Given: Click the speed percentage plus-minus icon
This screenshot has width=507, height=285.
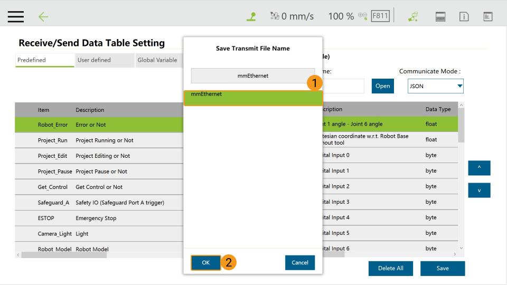Looking at the screenshot, I should pyautogui.click(x=363, y=16).
